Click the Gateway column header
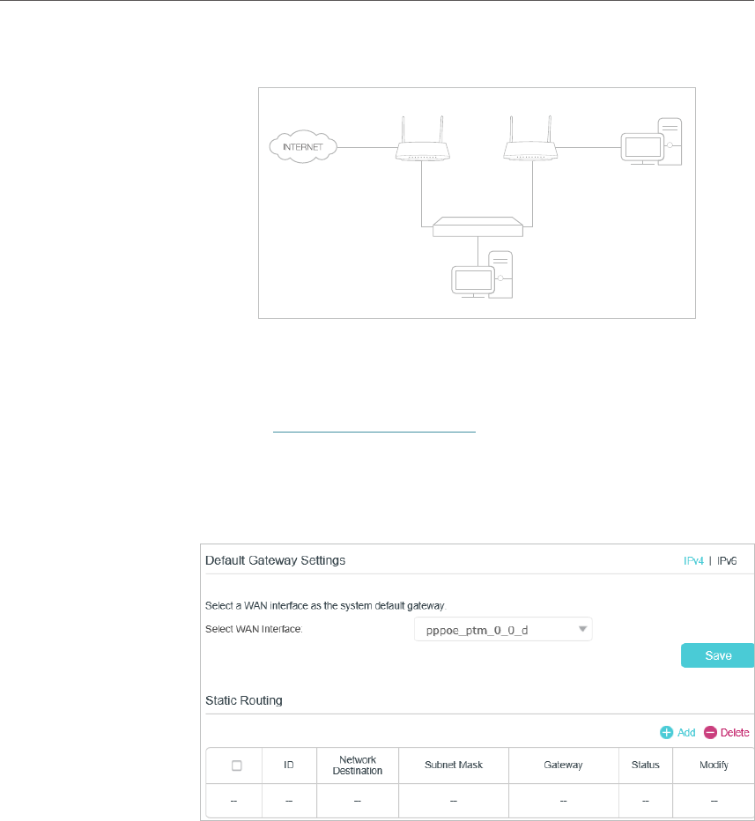 (563, 766)
